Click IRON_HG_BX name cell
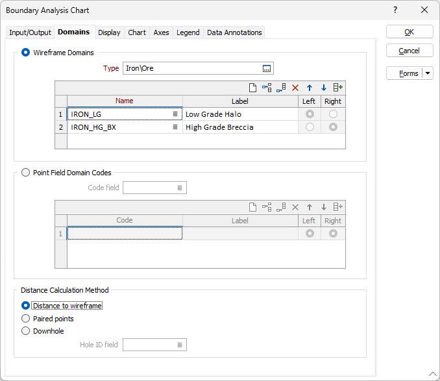440x381 pixels. (x=125, y=127)
